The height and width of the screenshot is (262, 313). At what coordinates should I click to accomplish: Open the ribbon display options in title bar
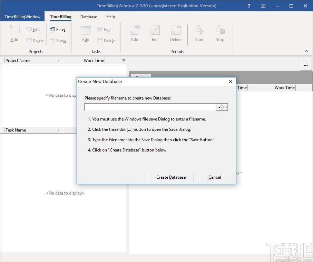pyautogui.click(x=263, y=6)
